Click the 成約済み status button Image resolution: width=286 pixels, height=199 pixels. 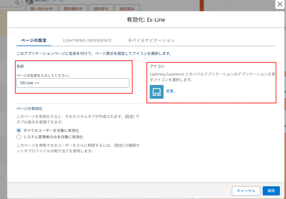(x=127, y=9)
